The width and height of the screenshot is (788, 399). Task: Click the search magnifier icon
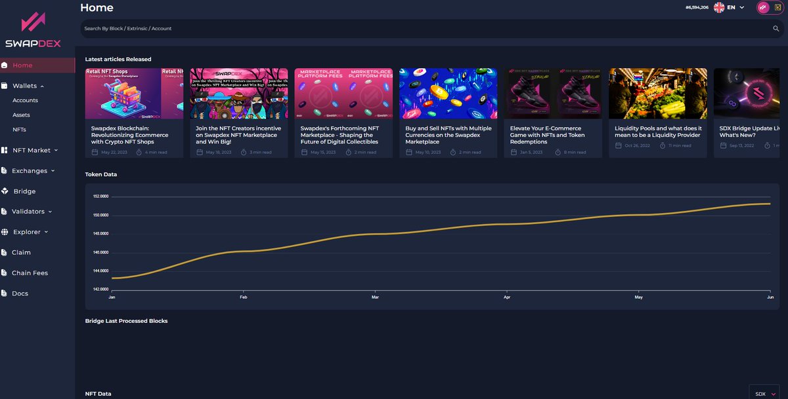click(x=776, y=29)
